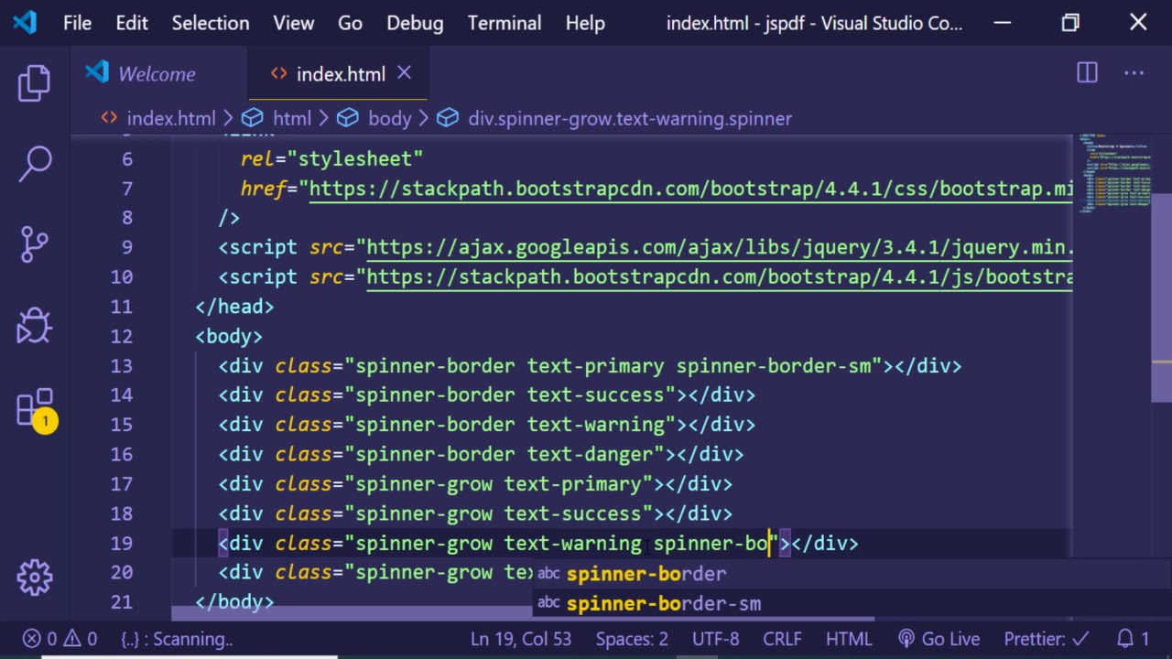This screenshot has width=1172, height=659.
Task: Open errors and warnings problems indicator
Action: (x=60, y=639)
